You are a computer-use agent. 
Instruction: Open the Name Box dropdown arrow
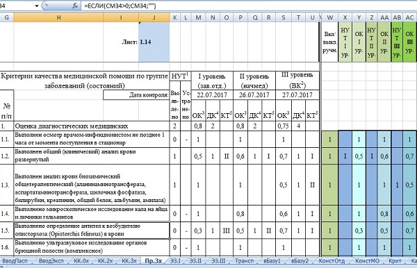pyautogui.click(x=37, y=6)
